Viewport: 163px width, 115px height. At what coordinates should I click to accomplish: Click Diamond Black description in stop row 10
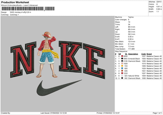(134, 78)
